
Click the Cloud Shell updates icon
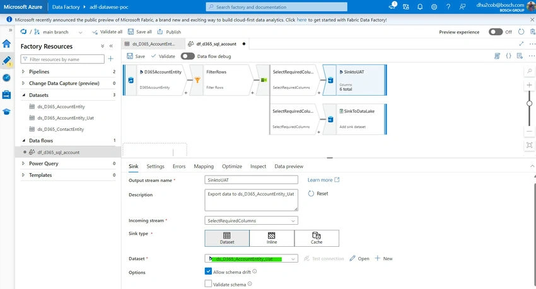point(392,6)
